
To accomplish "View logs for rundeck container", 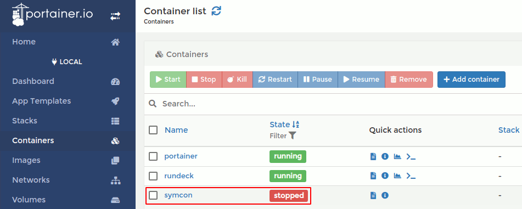I will (373, 176).
